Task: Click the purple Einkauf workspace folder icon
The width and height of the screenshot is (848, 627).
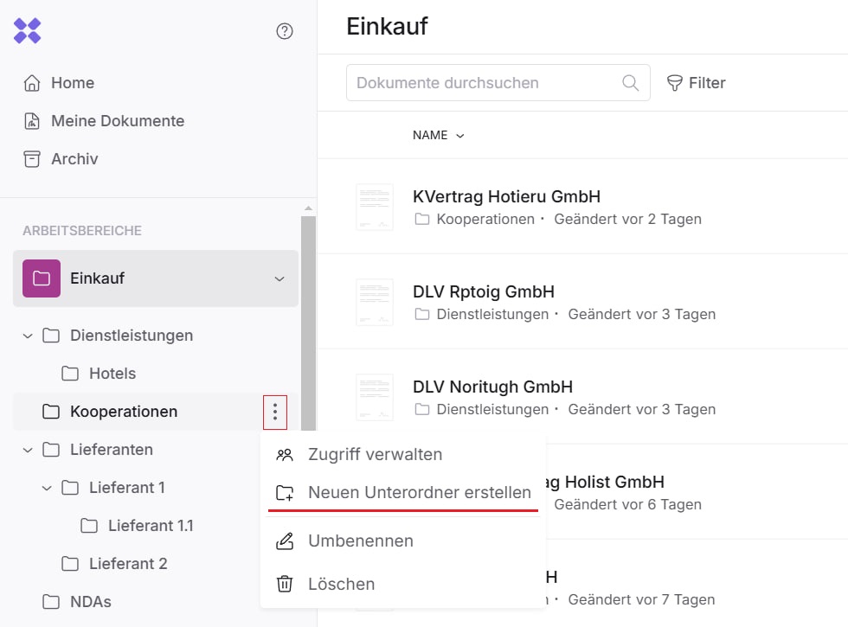Action: point(42,278)
